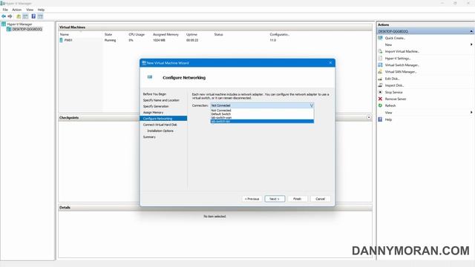
Task: Choose Default Switch from dropdown list
Action: [262, 114]
